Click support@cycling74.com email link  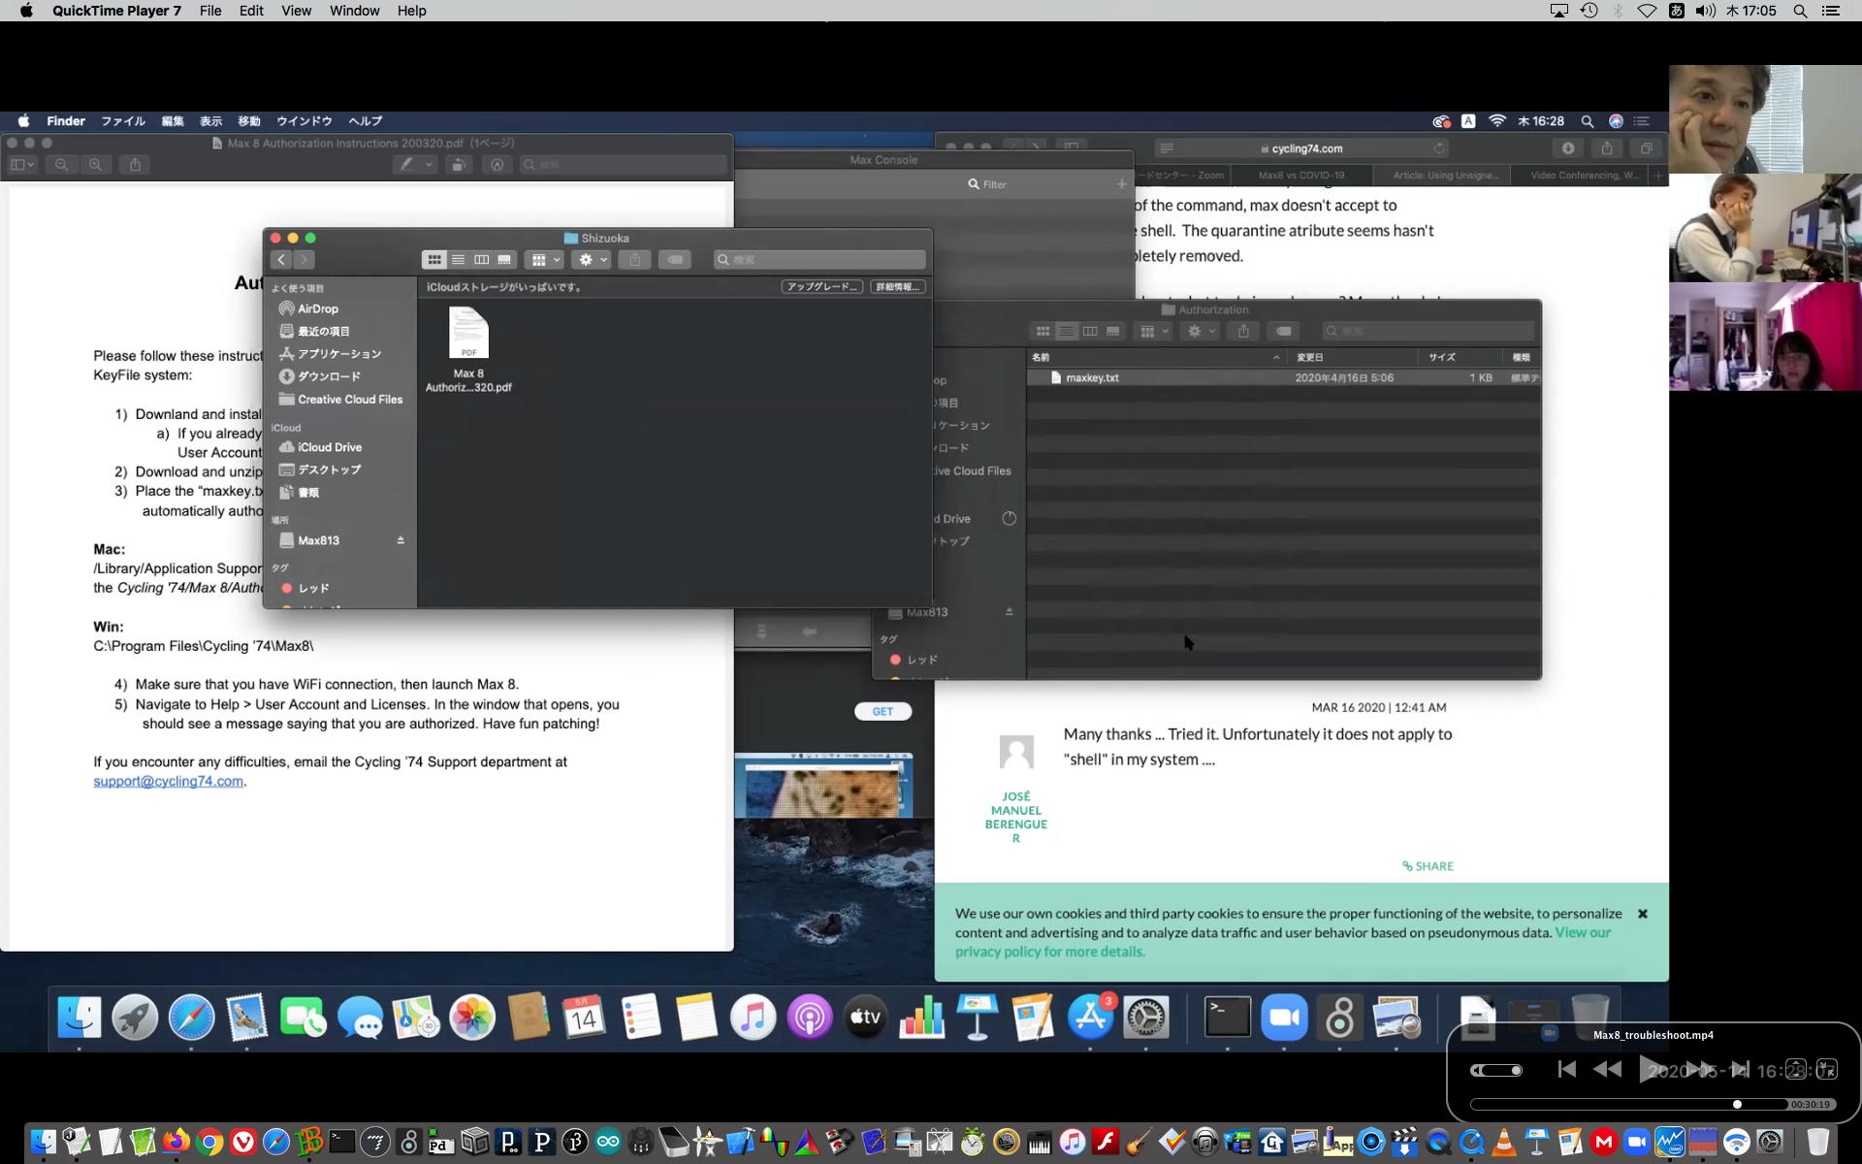pos(168,782)
